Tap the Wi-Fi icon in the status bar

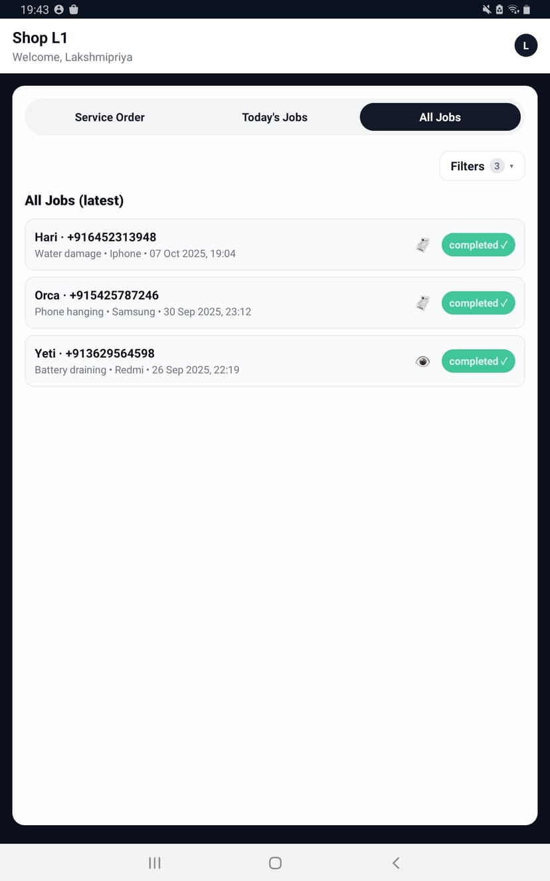[x=513, y=9]
